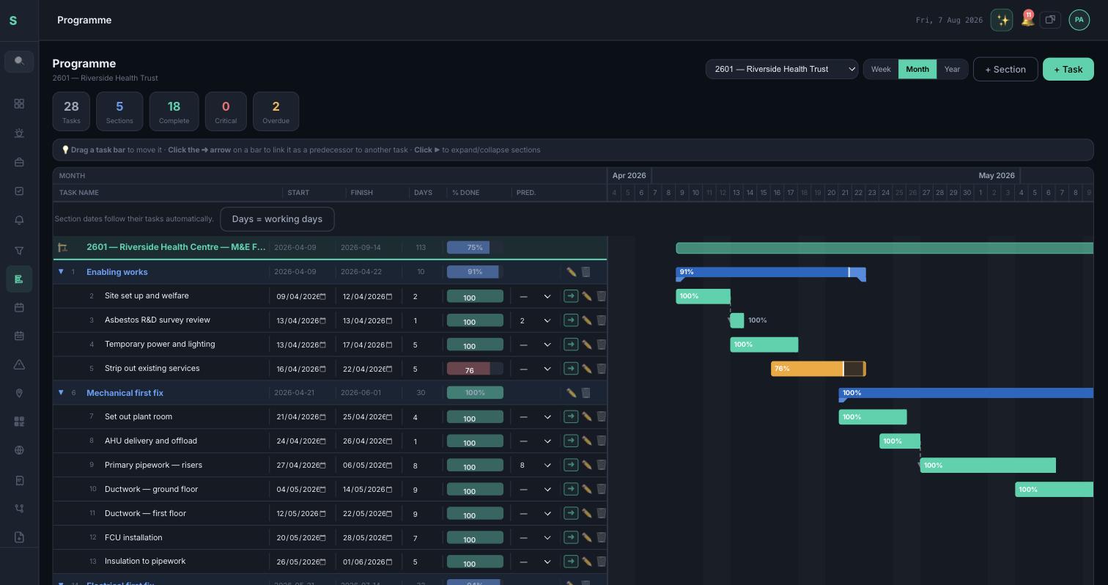
Task: Click the + Section button
Action: 1005,69
